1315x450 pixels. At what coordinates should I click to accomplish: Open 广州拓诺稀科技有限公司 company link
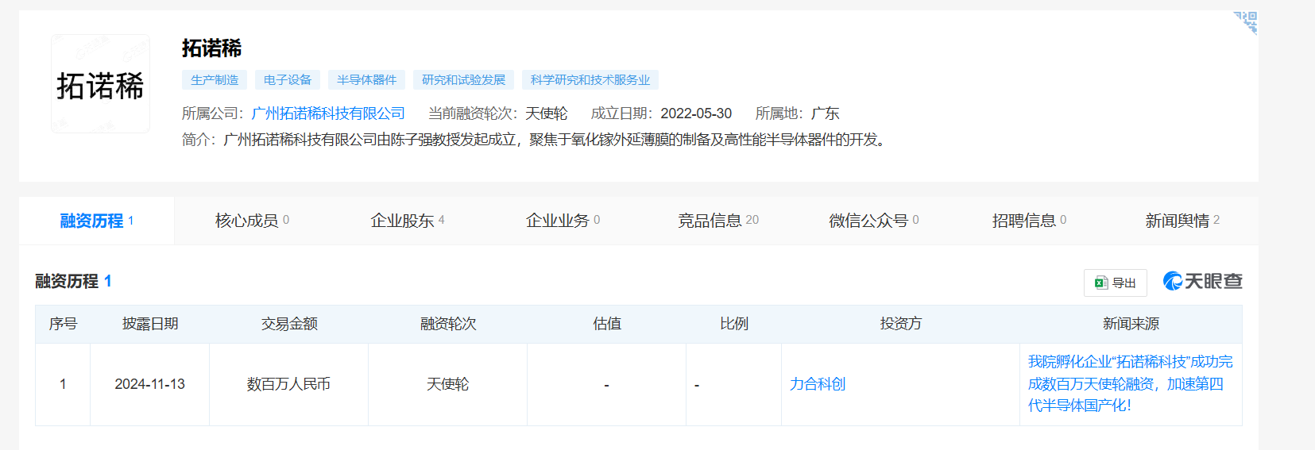(328, 113)
